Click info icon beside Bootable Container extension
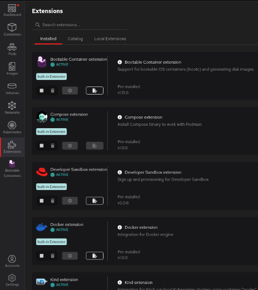 point(120,62)
